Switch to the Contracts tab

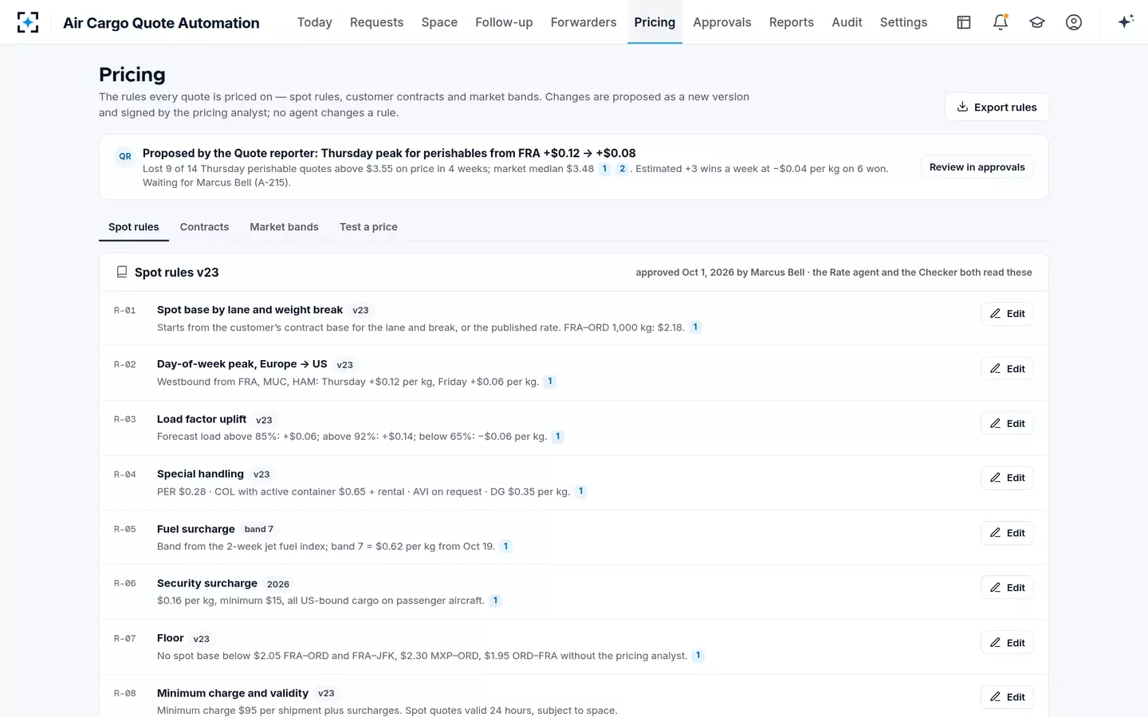click(204, 227)
